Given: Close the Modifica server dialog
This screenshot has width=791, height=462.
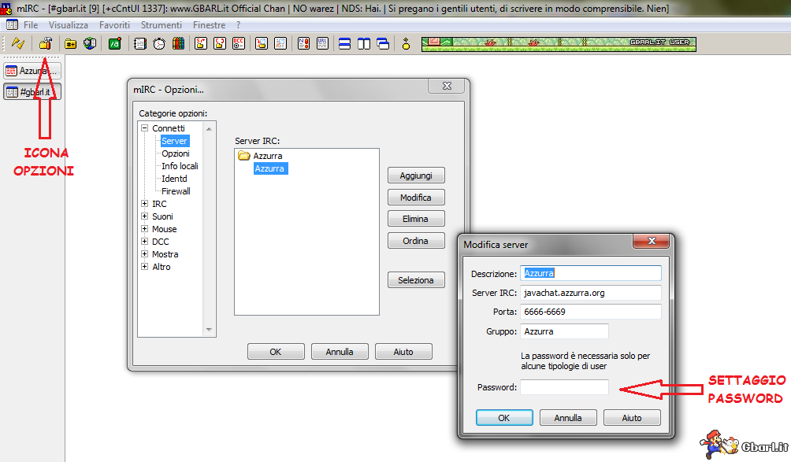Looking at the screenshot, I should (x=652, y=241).
